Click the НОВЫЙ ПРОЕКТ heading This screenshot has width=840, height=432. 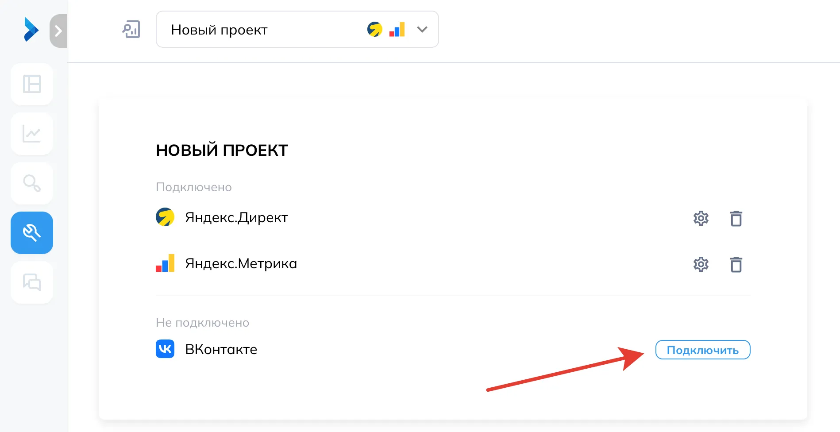[x=222, y=150]
